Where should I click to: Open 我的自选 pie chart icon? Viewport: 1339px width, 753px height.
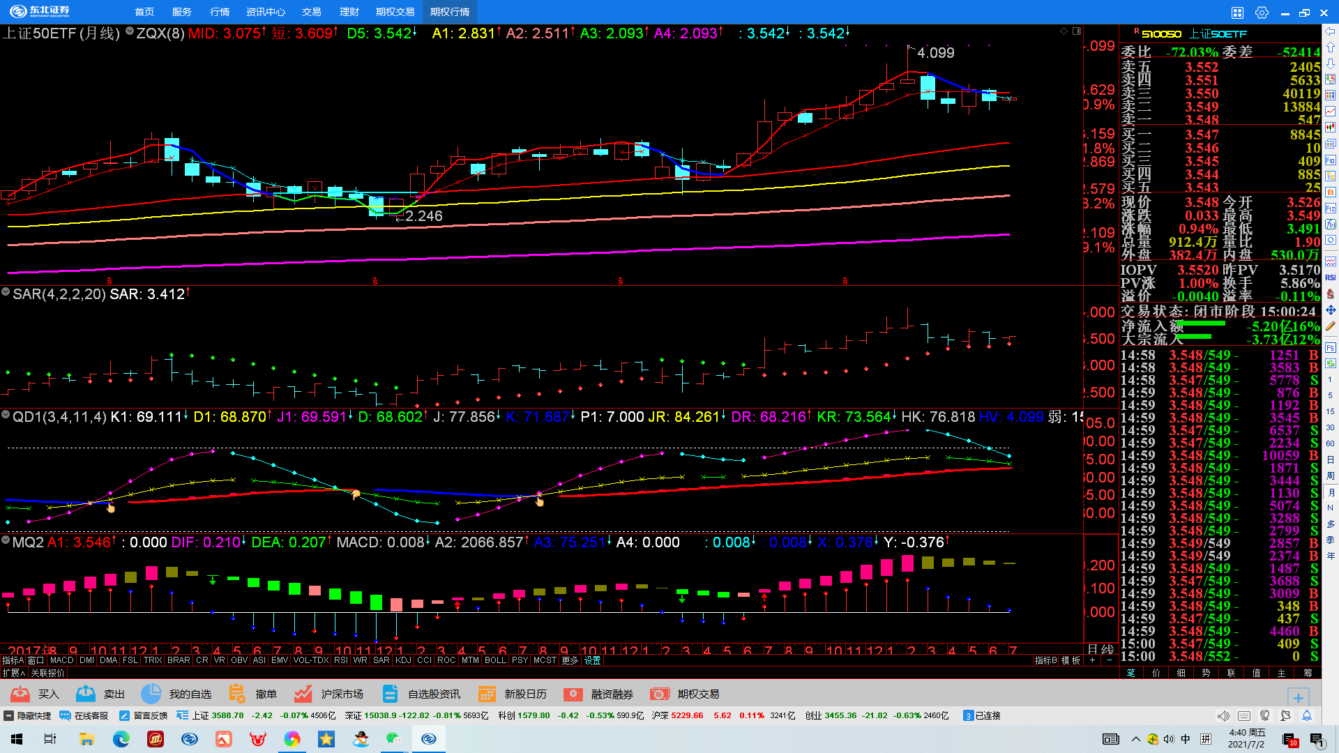[151, 694]
